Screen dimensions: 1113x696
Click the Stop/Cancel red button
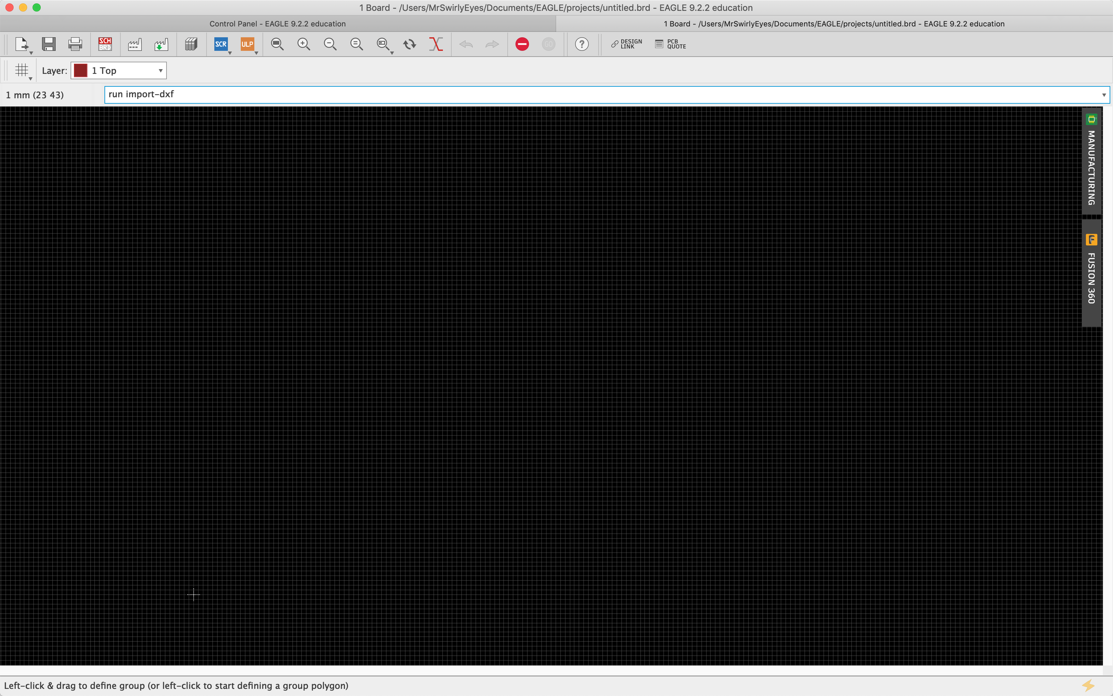click(x=522, y=44)
